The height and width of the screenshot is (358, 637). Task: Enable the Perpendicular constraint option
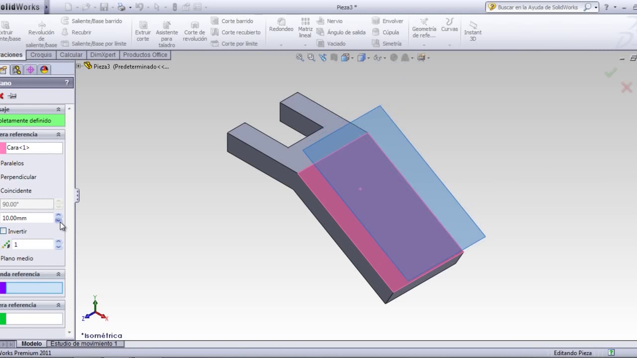(x=18, y=177)
